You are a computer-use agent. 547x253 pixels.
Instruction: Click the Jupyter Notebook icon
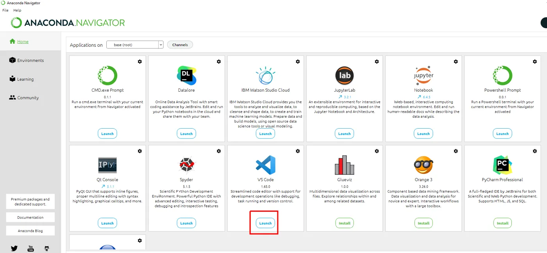point(424,76)
